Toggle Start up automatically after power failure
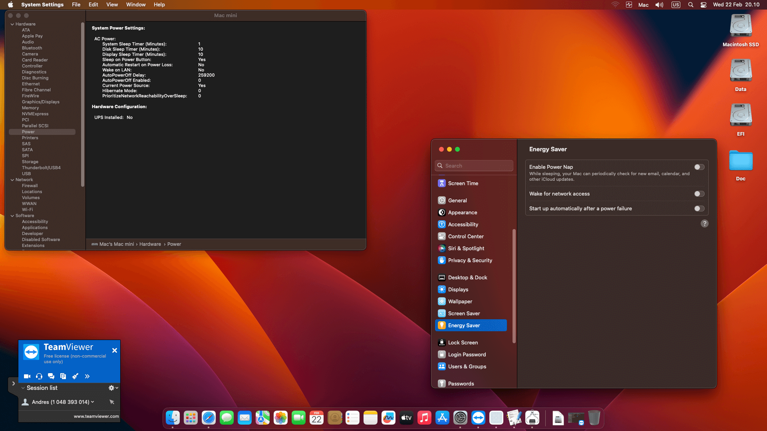Viewport: 767px width, 431px height. [699, 209]
